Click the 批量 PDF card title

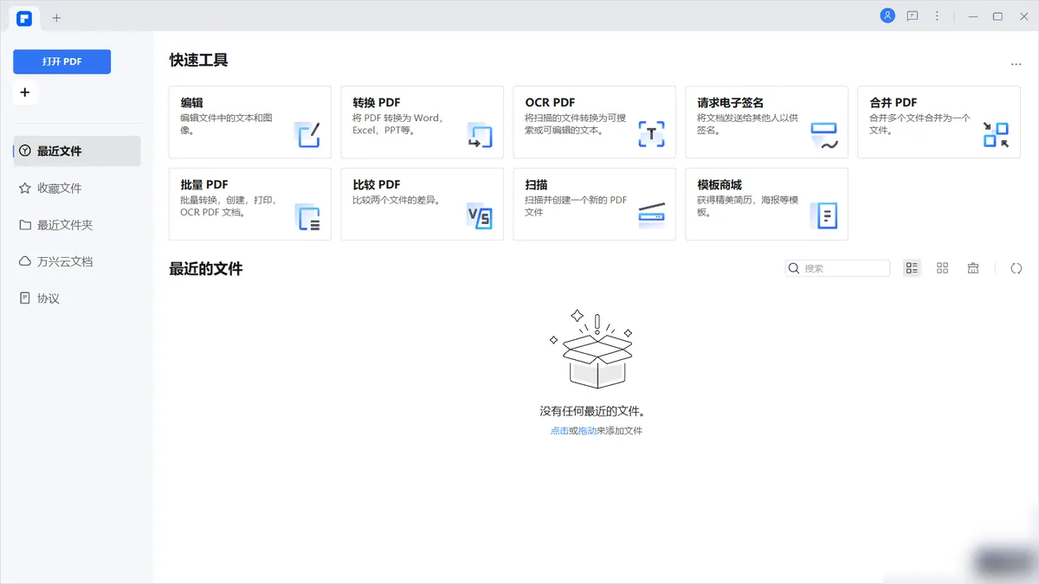[204, 184]
